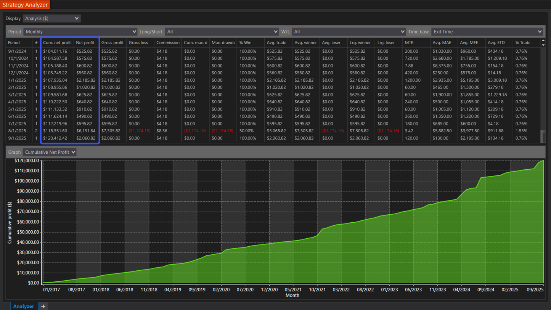Viewport: 551px width, 310px height.
Task: Sort by Cum. net profit column header
Action: (57, 43)
